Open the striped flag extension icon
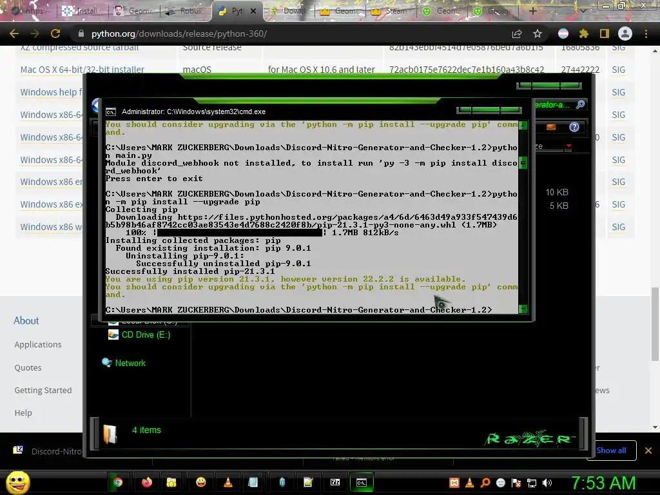This screenshot has width=660, height=495. tap(563, 34)
